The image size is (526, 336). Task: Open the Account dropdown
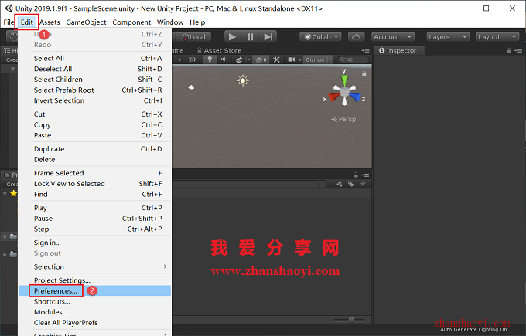[393, 37]
